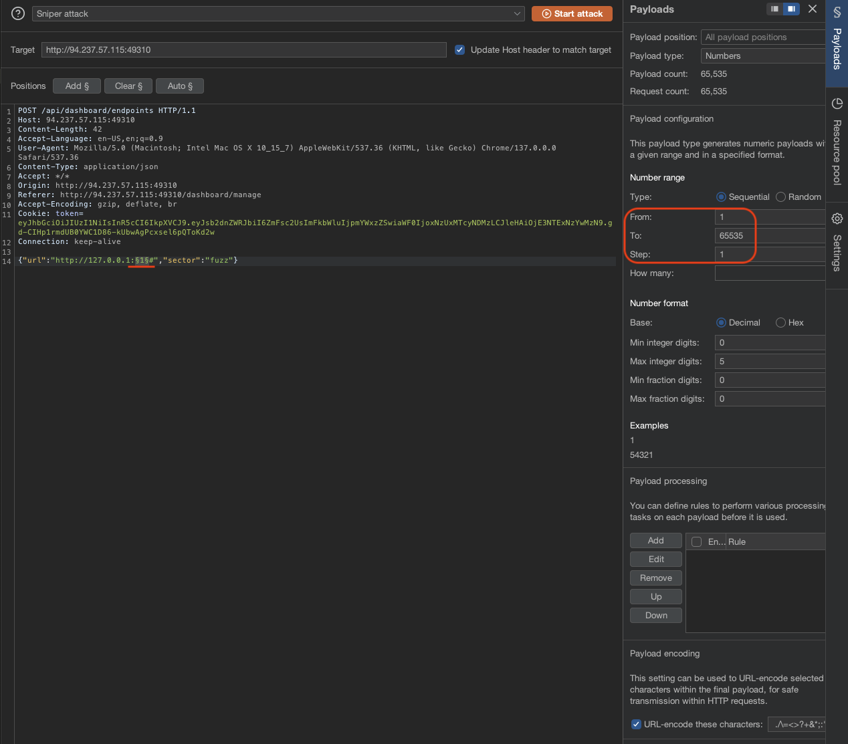The image size is (848, 744).
Task: Click the Number format heading
Action: click(x=659, y=303)
